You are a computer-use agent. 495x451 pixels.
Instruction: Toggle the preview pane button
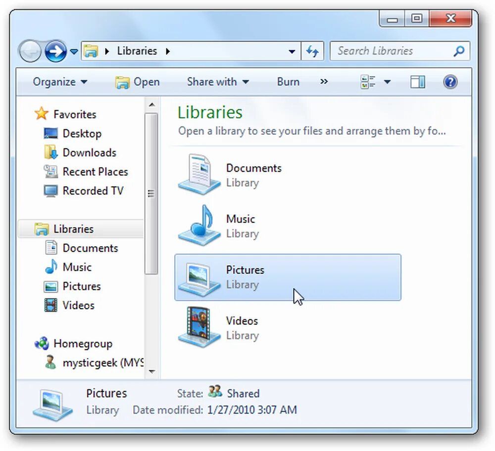point(418,82)
